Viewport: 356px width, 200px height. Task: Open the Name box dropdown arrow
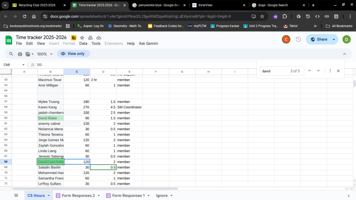pyautogui.click(x=23, y=65)
